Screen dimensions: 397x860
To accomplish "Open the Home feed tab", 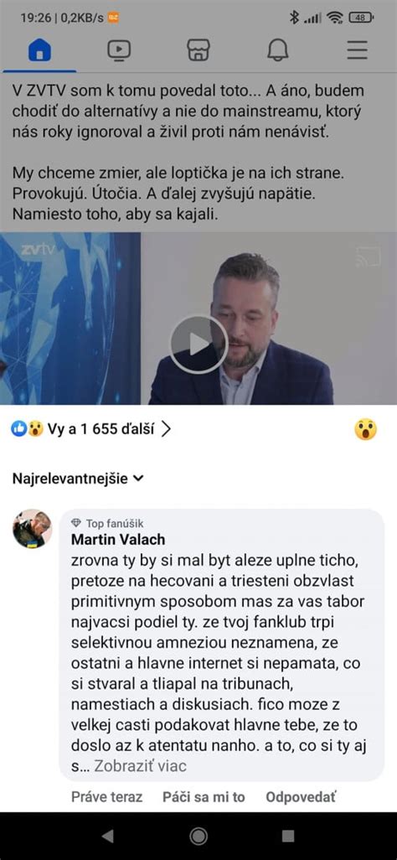I will coord(39,50).
